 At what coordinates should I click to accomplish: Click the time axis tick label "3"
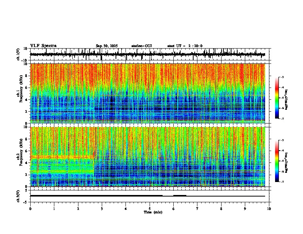[102, 209]
